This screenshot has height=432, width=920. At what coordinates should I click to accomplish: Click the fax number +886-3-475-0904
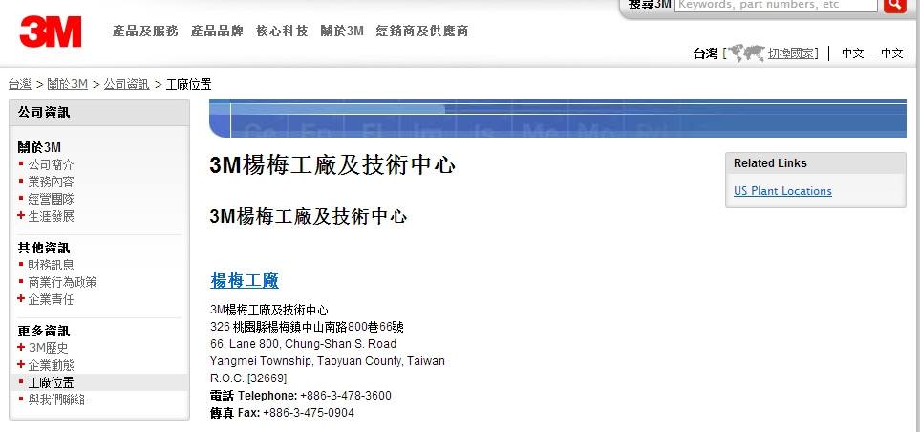click(309, 413)
